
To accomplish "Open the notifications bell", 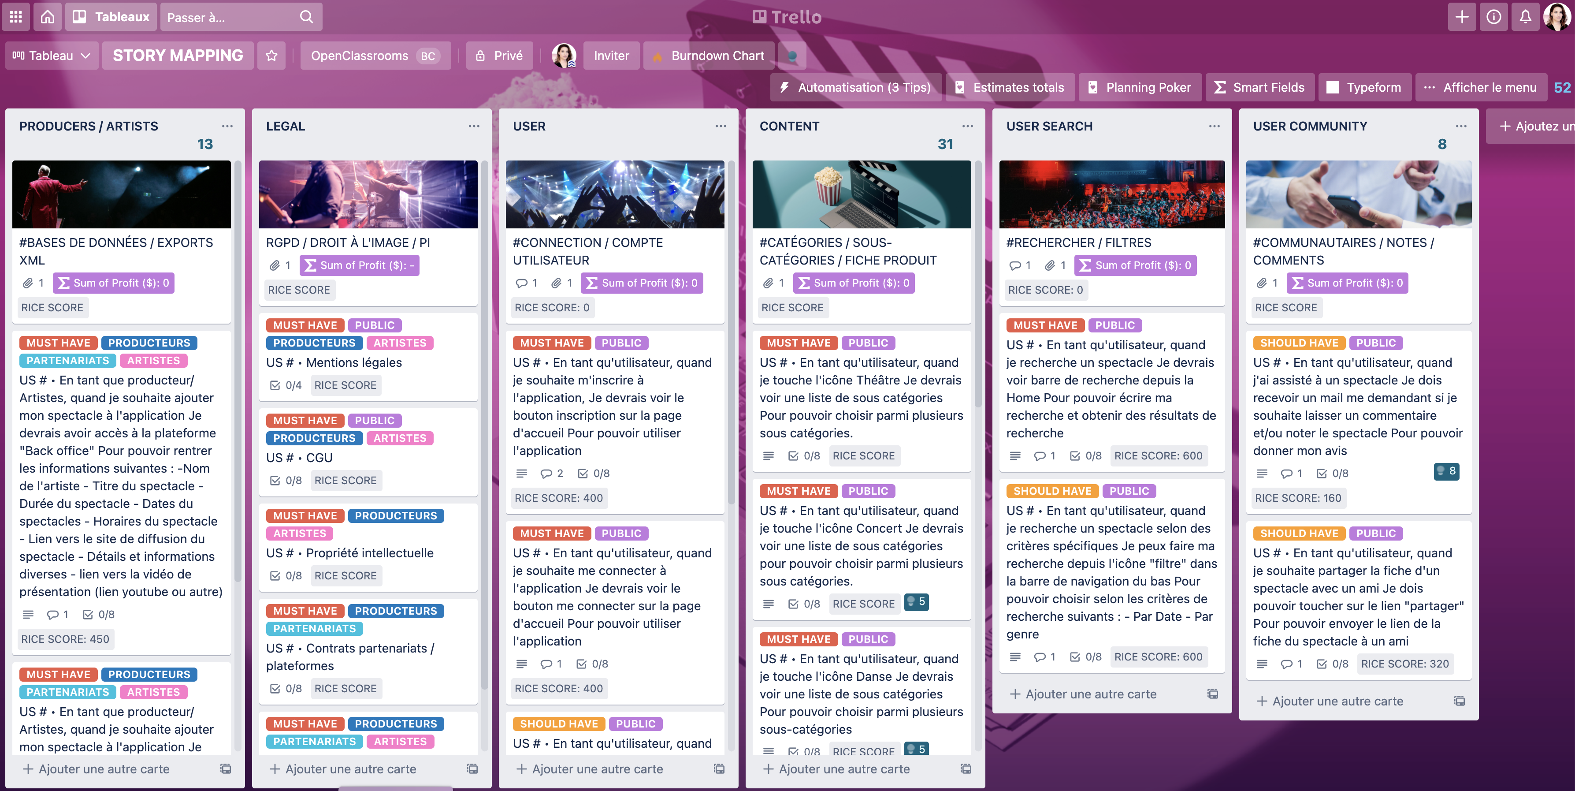I will coord(1525,16).
